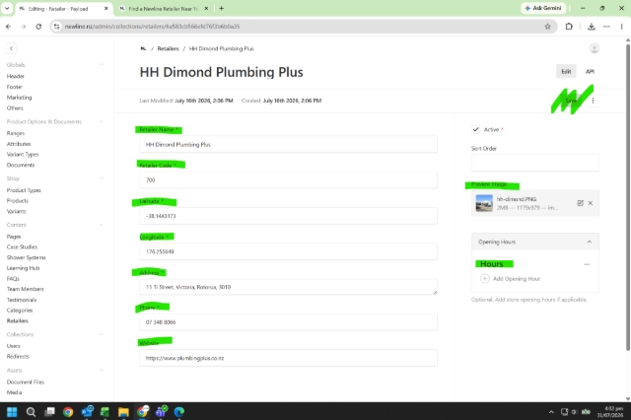The width and height of the screenshot is (631, 420).
Task: Show hidden system tray icons
Action: click(551, 411)
